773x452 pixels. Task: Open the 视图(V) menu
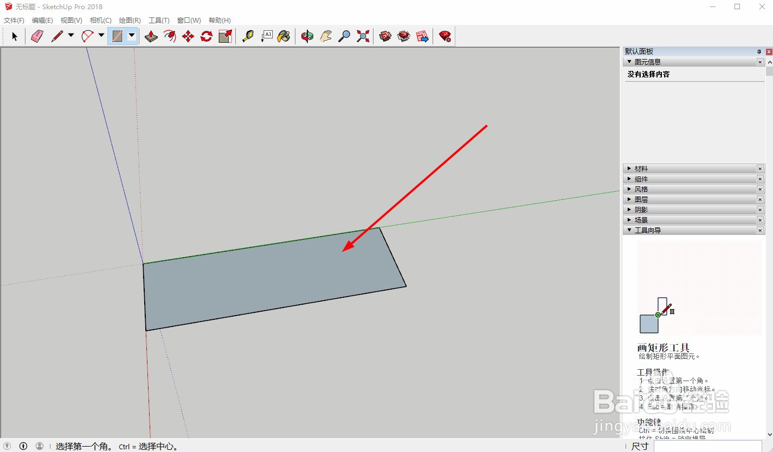[72, 21]
